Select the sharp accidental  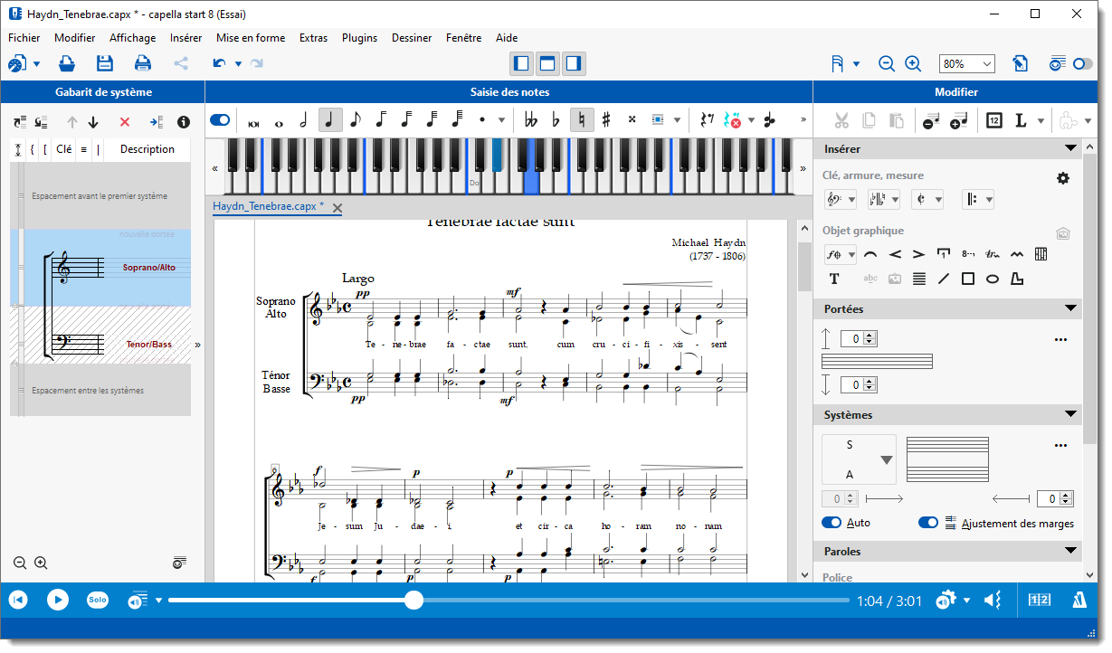pyautogui.click(x=606, y=119)
